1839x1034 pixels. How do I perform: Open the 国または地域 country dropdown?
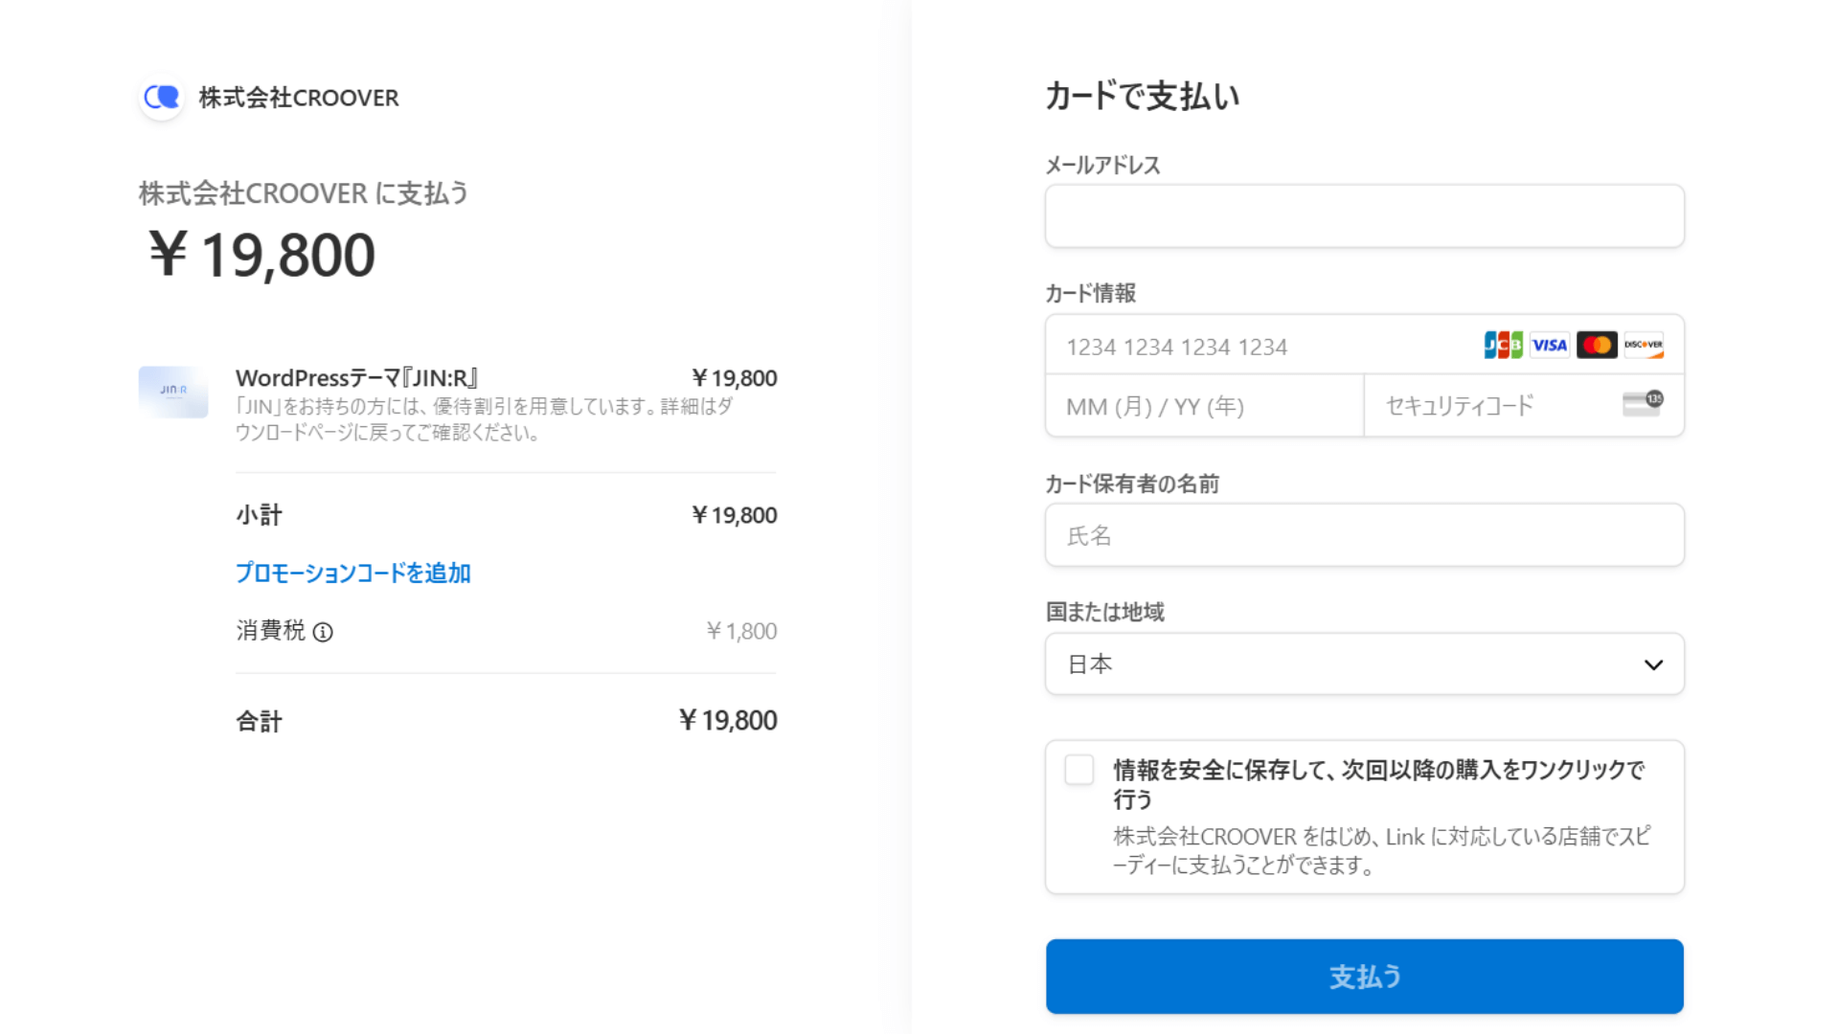pos(1365,664)
